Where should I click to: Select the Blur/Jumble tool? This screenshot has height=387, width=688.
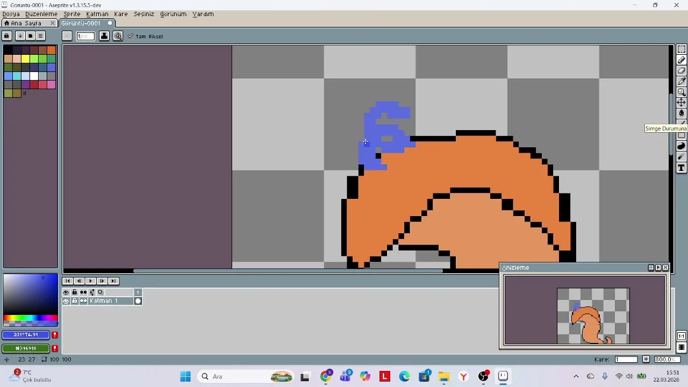point(682,157)
